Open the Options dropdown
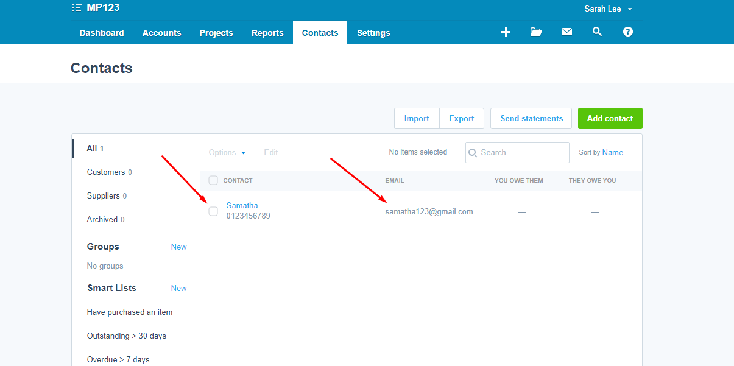The height and width of the screenshot is (366, 734). [x=227, y=152]
